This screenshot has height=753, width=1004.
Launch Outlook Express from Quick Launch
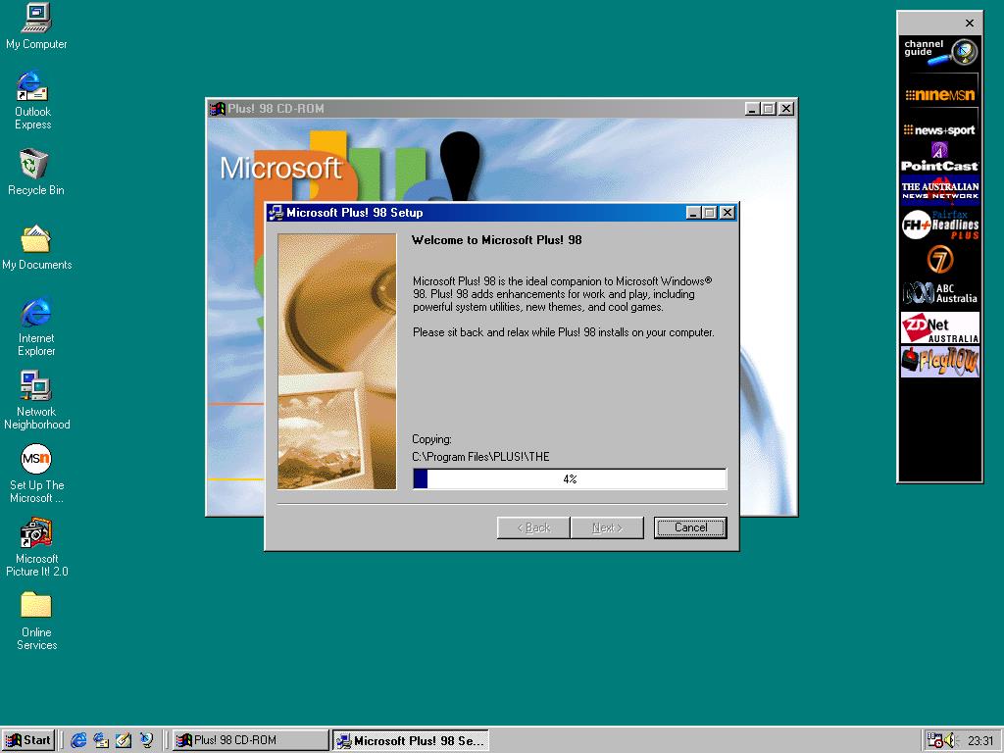click(x=101, y=740)
